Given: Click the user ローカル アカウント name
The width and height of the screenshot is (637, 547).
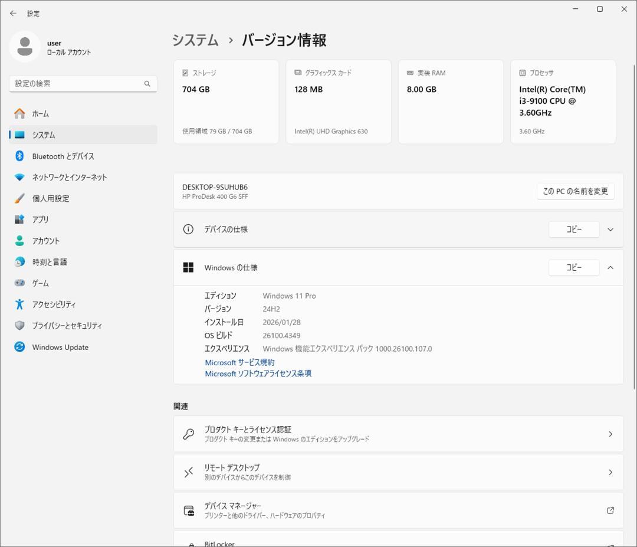Looking at the screenshot, I should (x=68, y=48).
